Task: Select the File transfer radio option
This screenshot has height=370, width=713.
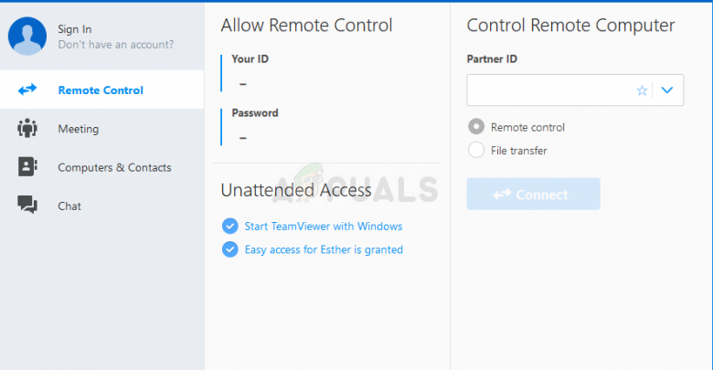Action: (x=476, y=150)
